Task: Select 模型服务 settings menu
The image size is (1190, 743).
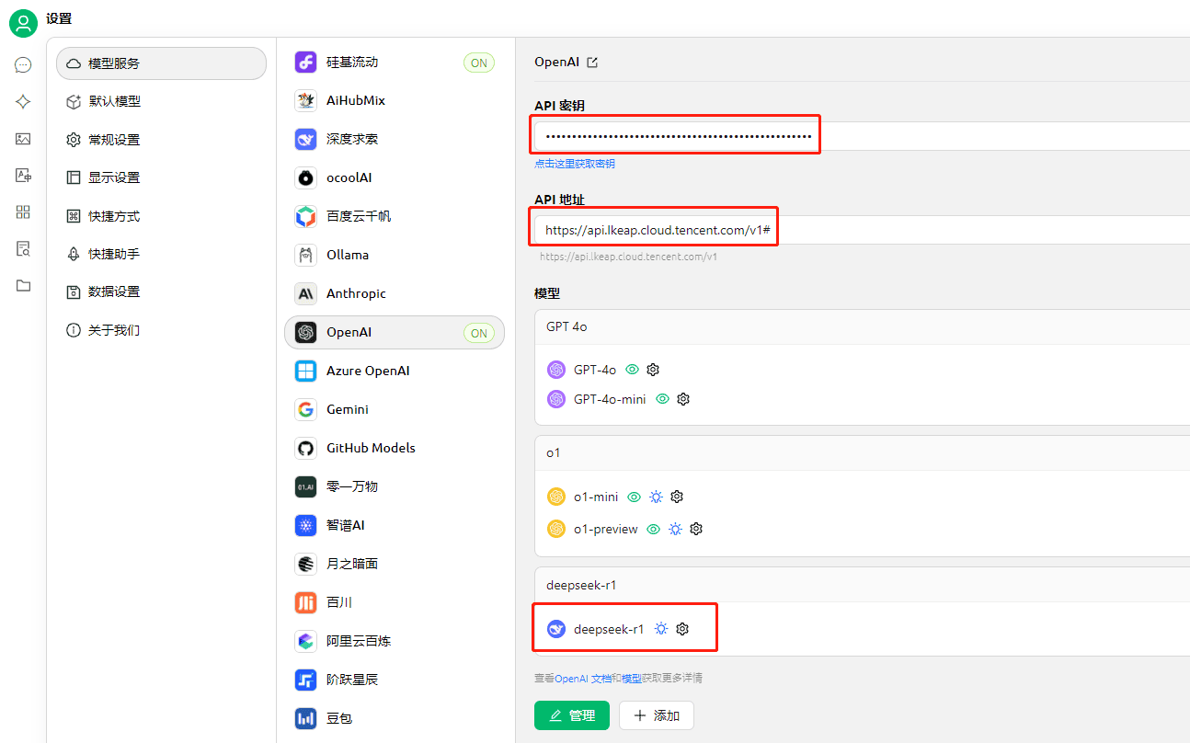Action: click(x=161, y=63)
